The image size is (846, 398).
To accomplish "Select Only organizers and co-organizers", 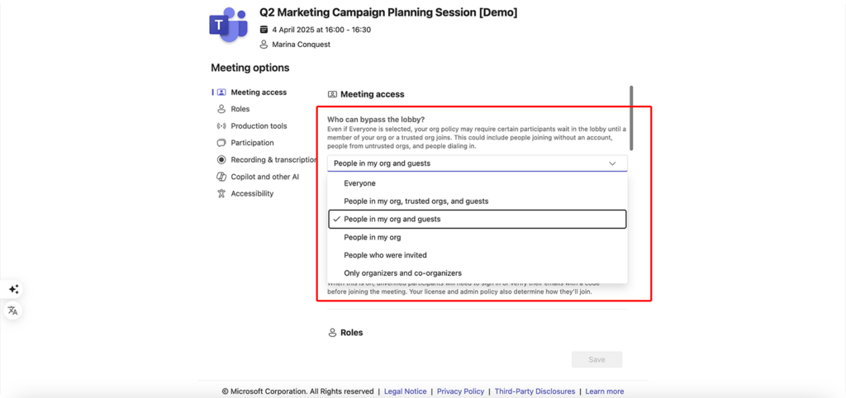I will click(x=478, y=272).
